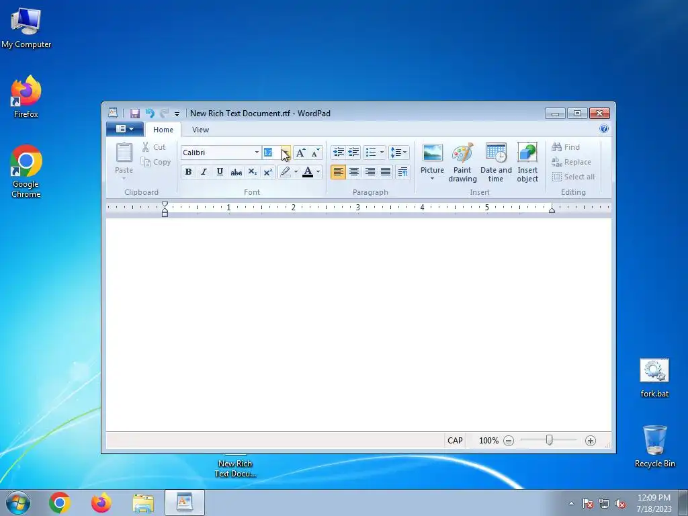Insert a Picture from the ribbon
Screen dimensions: 688x516
click(x=432, y=163)
